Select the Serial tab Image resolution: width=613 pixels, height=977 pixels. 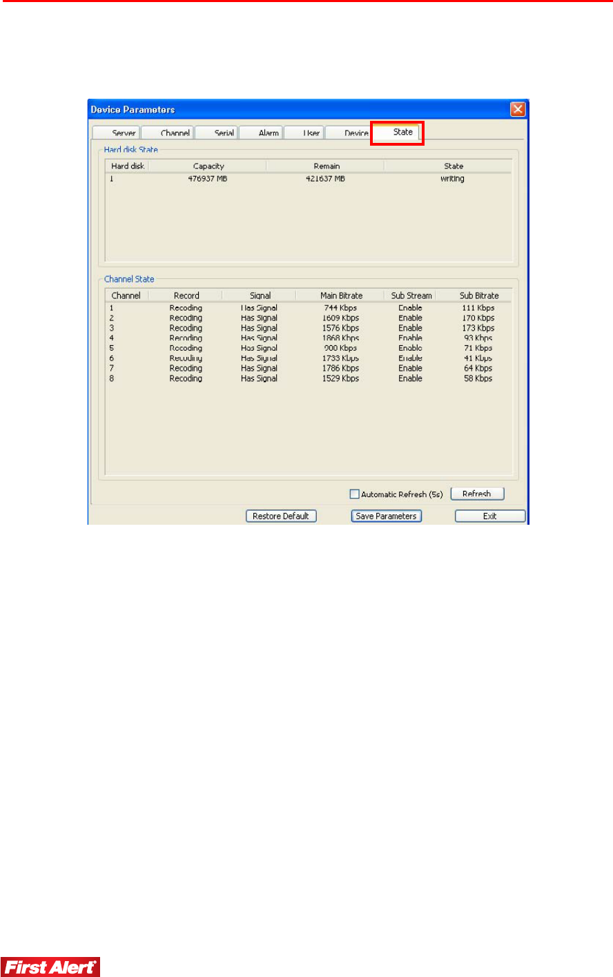[x=216, y=133]
